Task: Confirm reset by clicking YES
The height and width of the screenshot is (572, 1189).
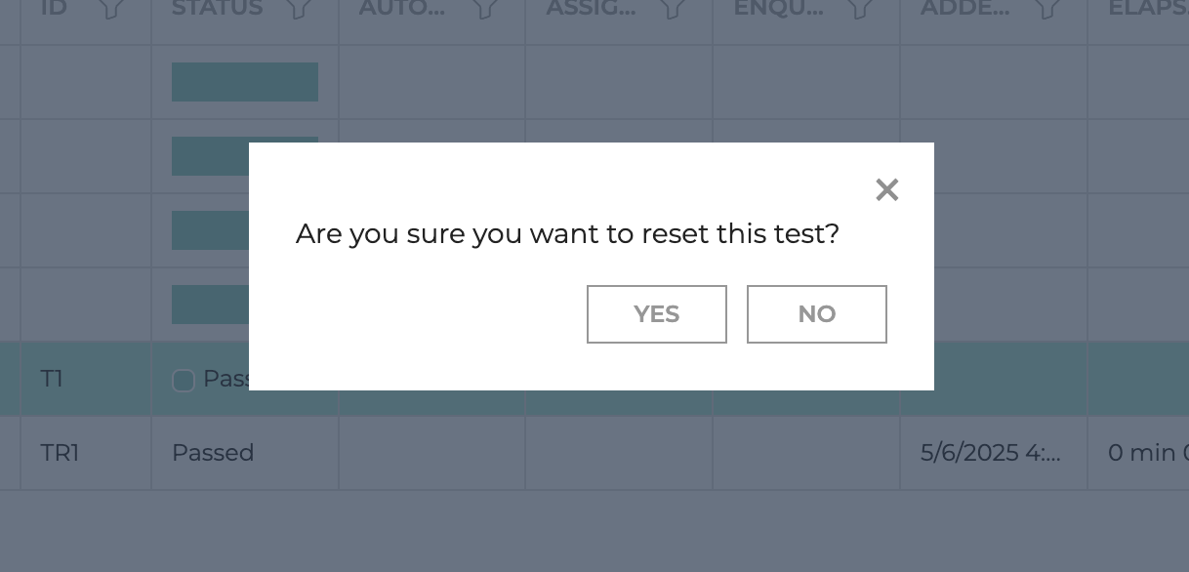Action: (657, 314)
